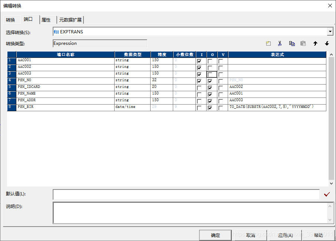Uncheck the output checkbox for PSN_ADDR
Viewport: 336px width, 241px height.
(210, 101)
